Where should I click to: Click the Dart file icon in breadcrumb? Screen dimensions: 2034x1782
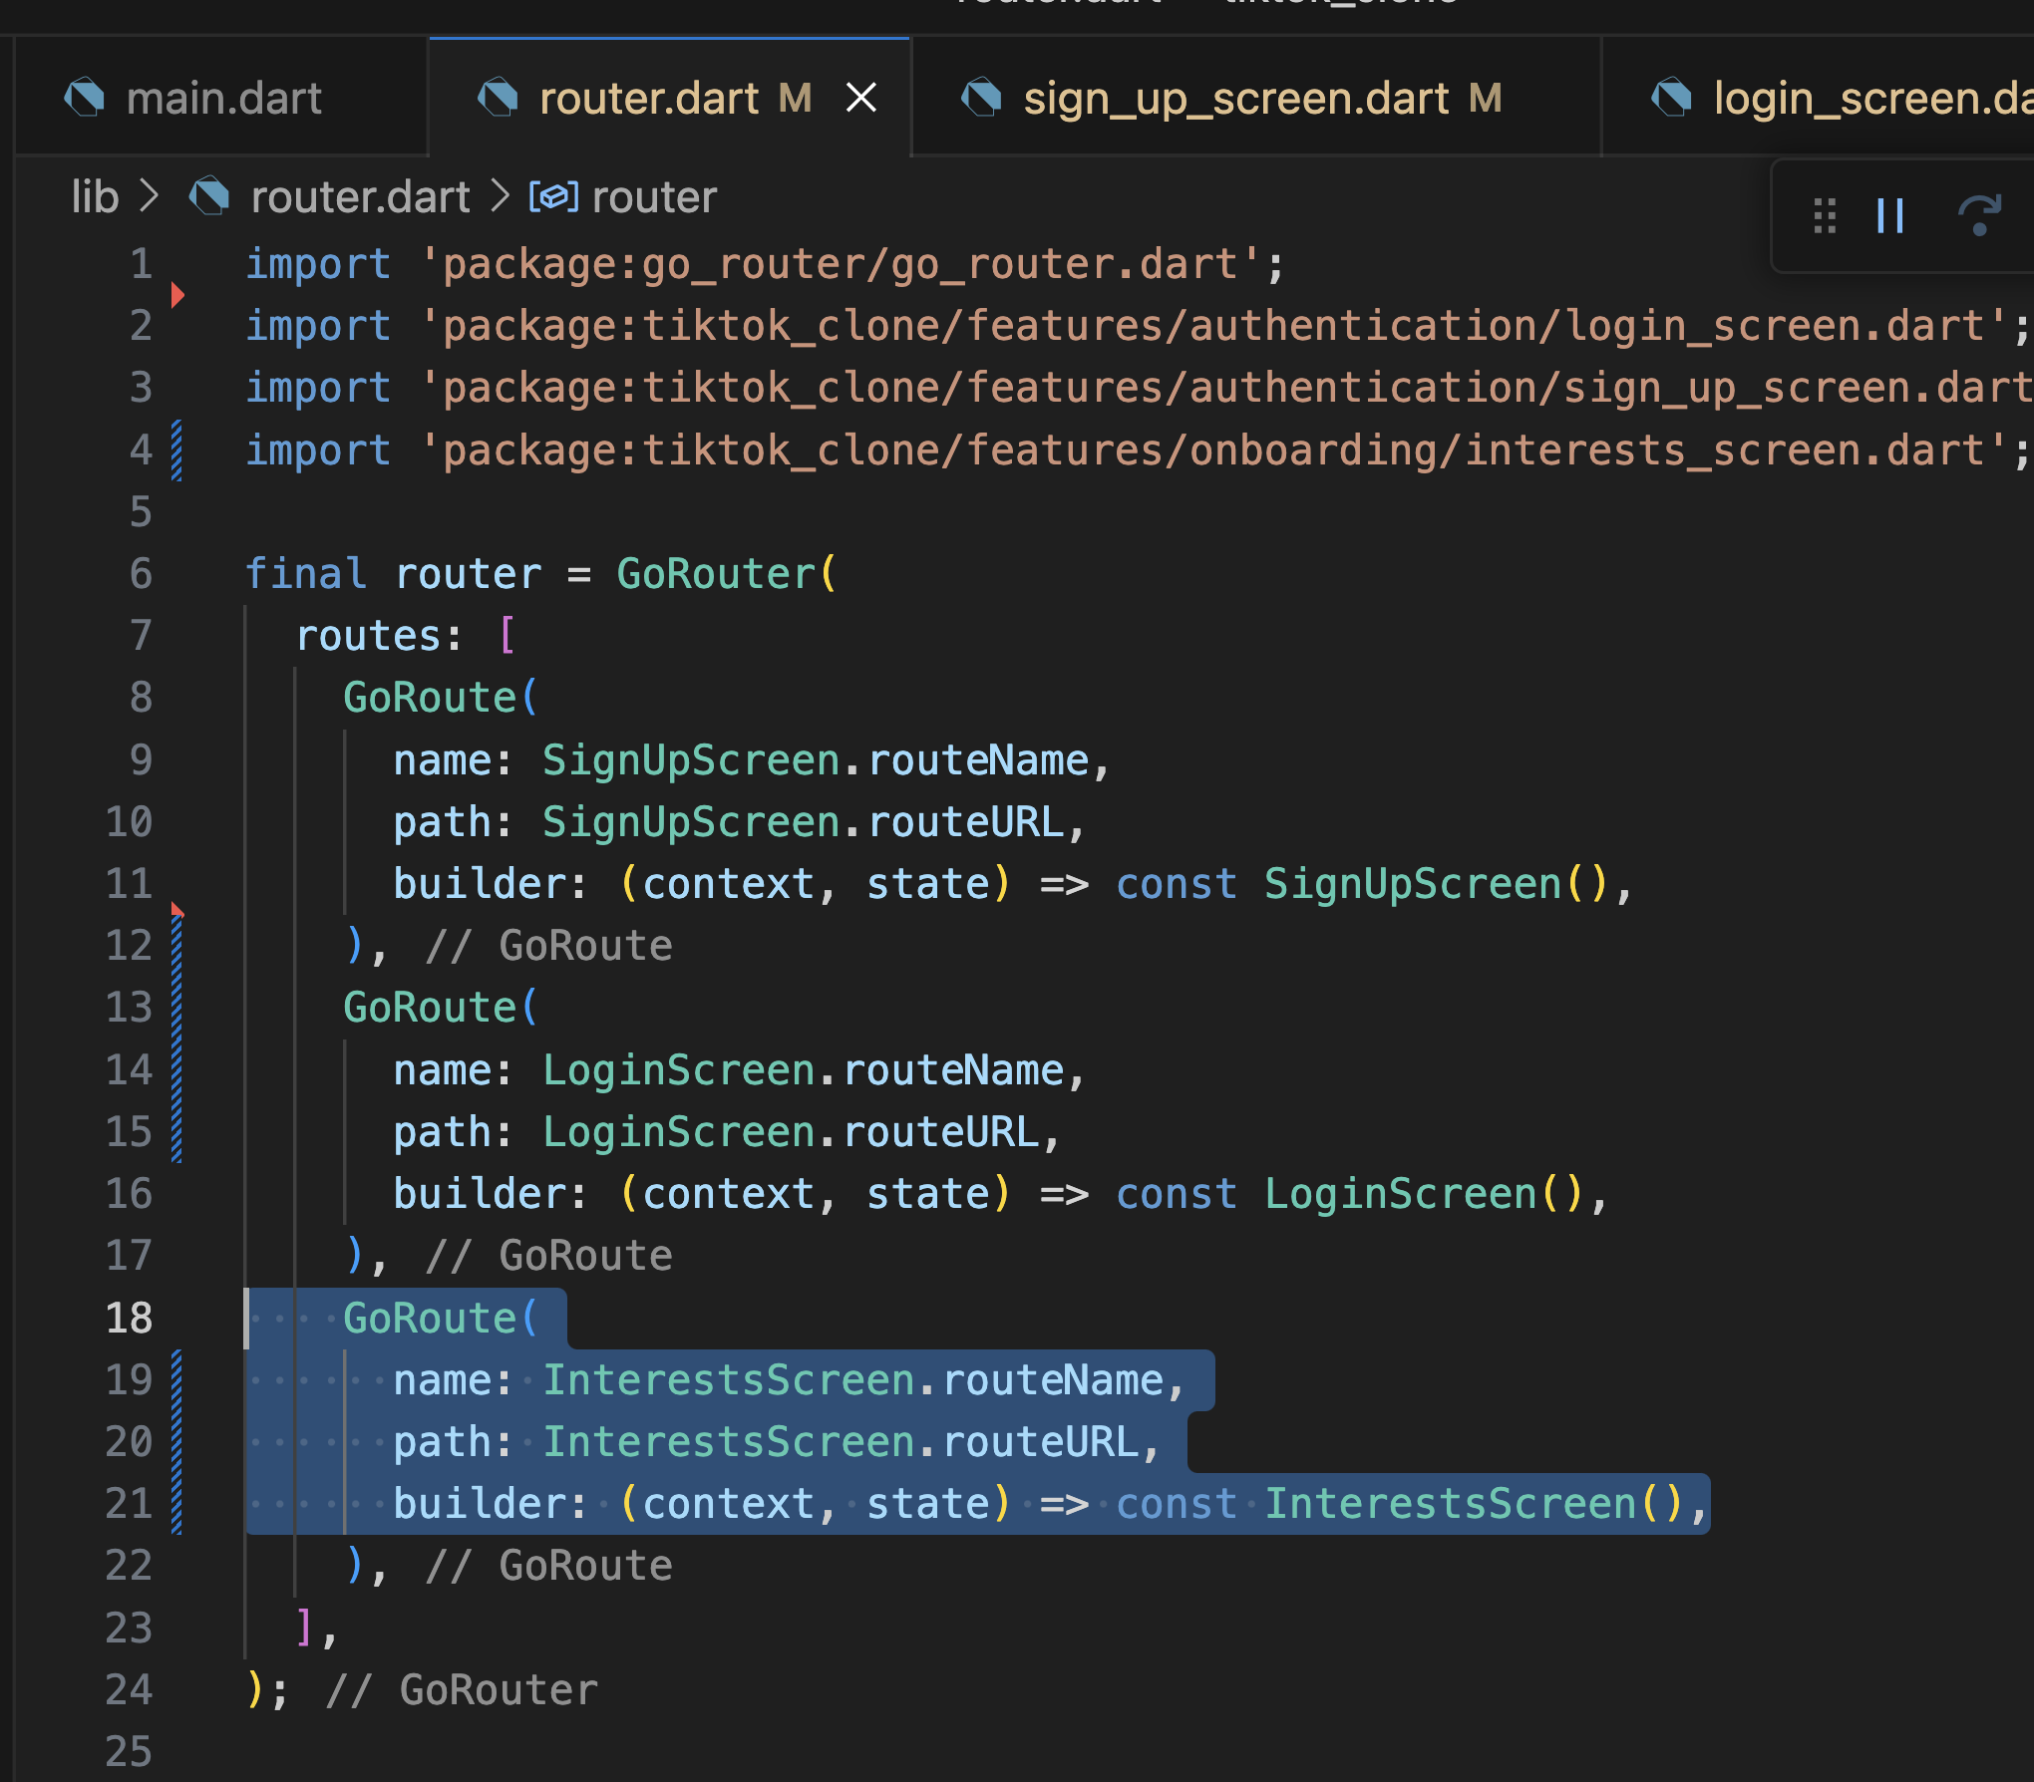click(209, 196)
